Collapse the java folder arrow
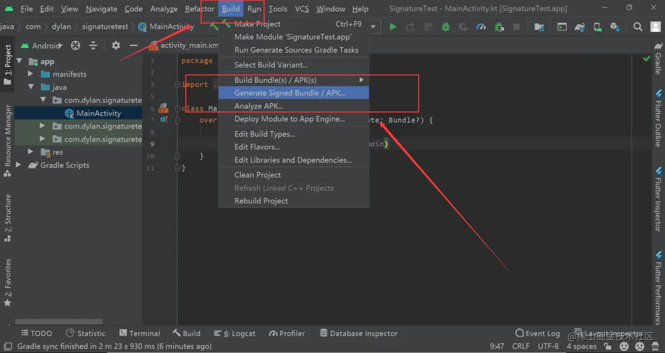 click(31, 87)
